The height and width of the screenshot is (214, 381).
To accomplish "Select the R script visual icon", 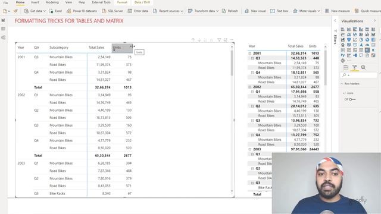I will (373, 50).
